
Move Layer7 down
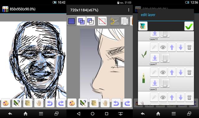pyautogui.click(x=180, y=47)
